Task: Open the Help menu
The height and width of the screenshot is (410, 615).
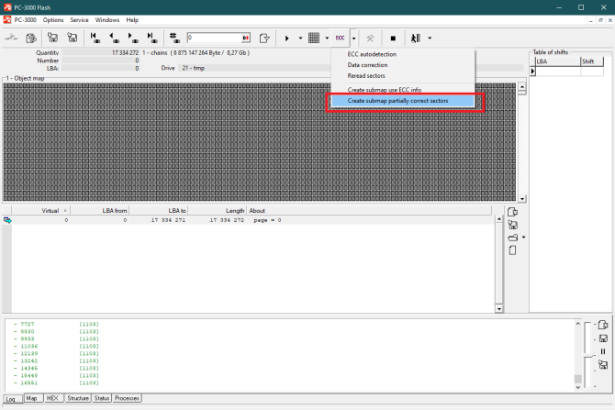Action: click(132, 20)
